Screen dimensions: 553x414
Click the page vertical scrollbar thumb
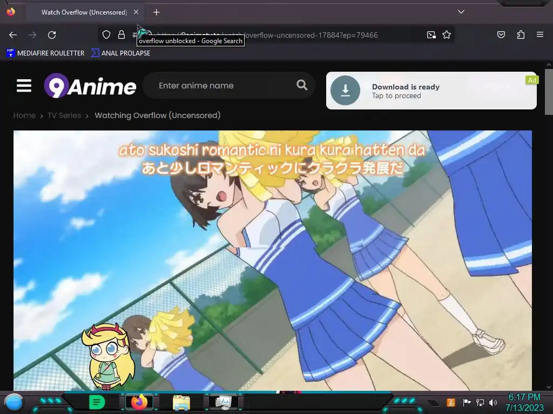(549, 92)
